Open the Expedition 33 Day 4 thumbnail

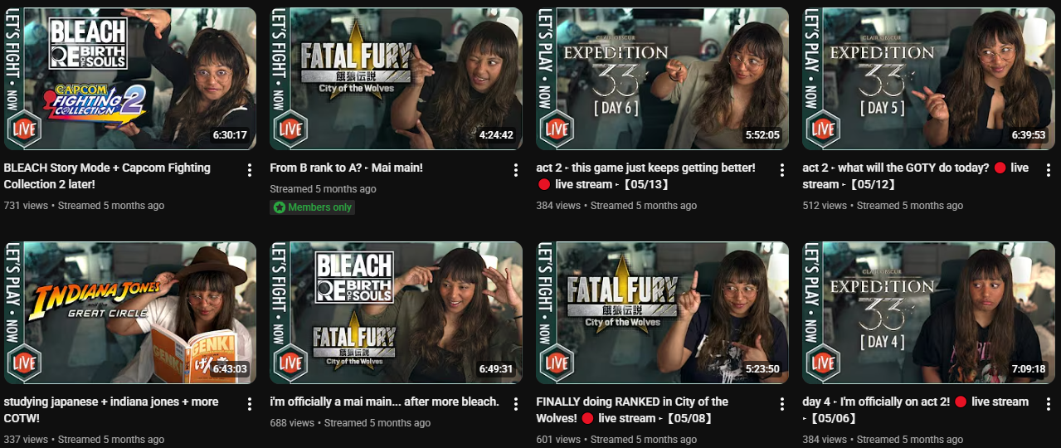[928, 313]
